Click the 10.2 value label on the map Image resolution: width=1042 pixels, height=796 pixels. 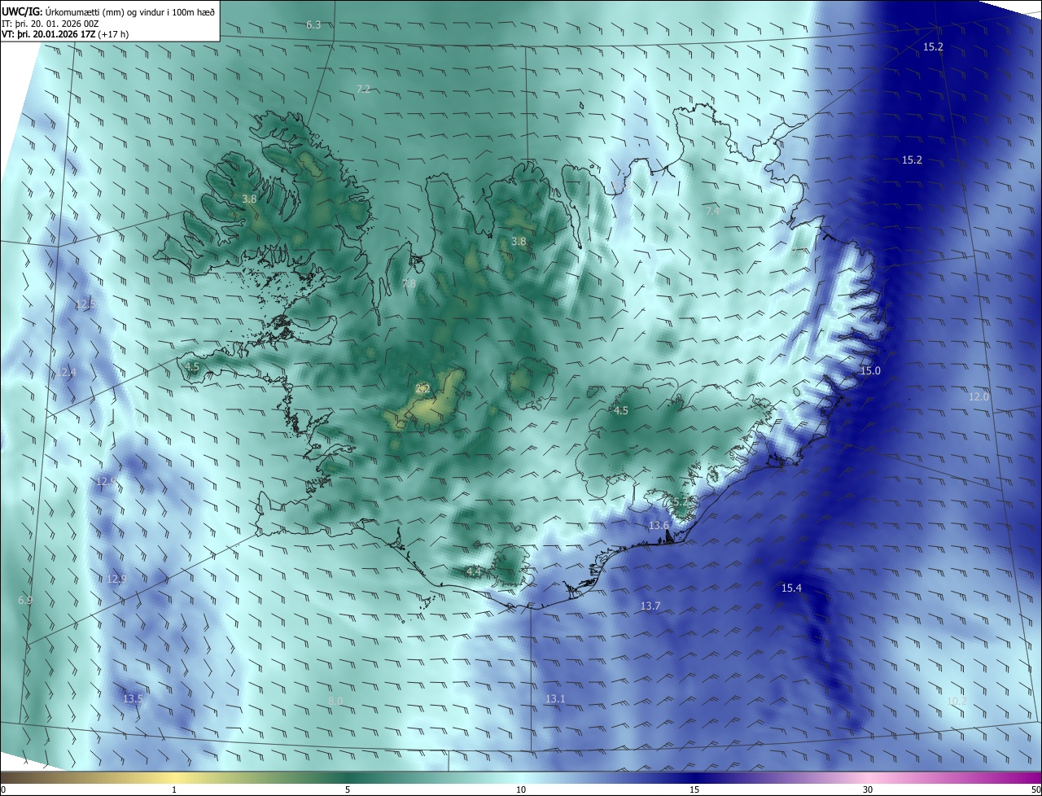click(x=957, y=701)
